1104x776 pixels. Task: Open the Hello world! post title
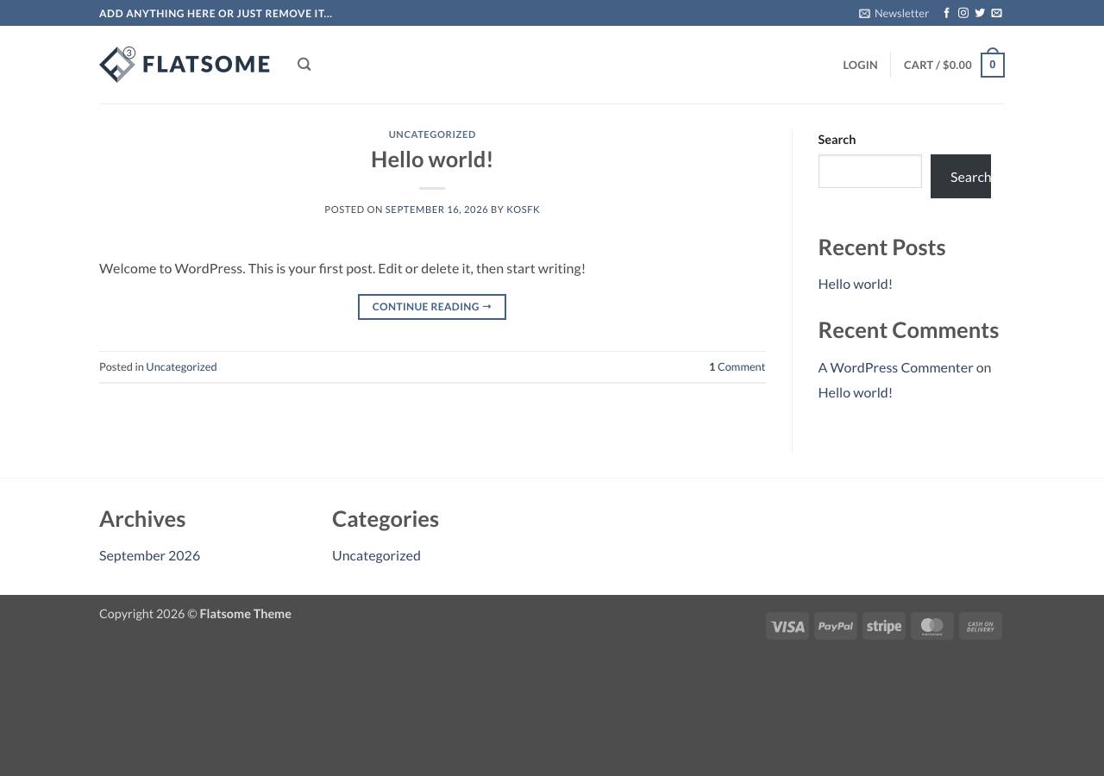[x=432, y=160]
